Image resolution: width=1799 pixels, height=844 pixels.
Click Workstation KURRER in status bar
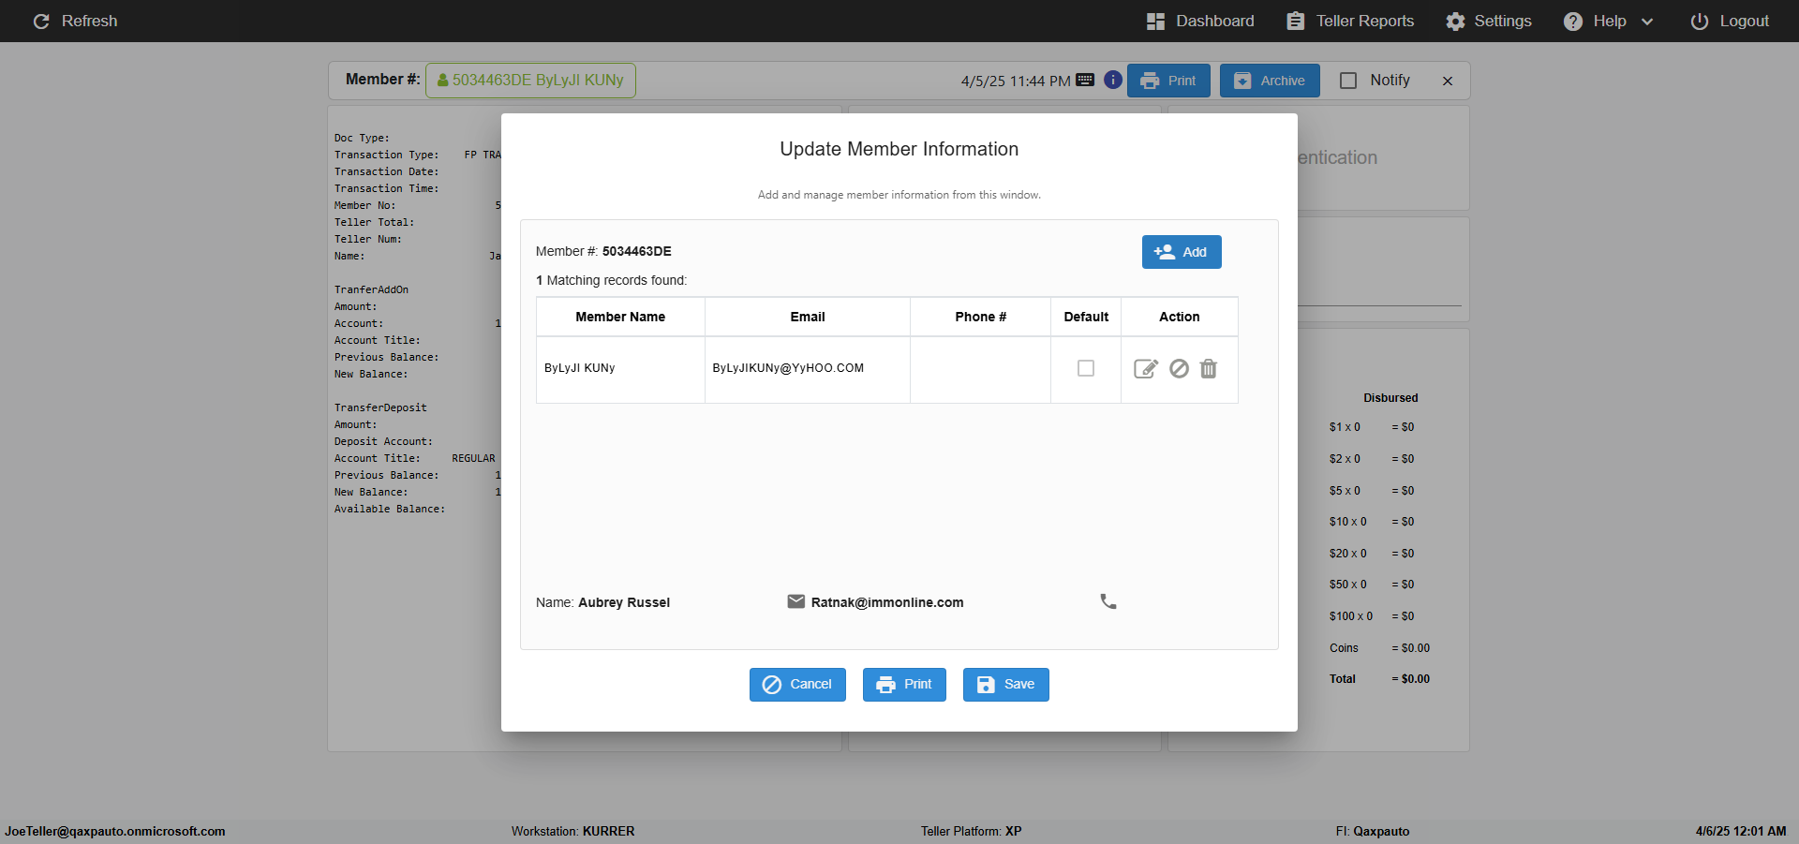(573, 831)
